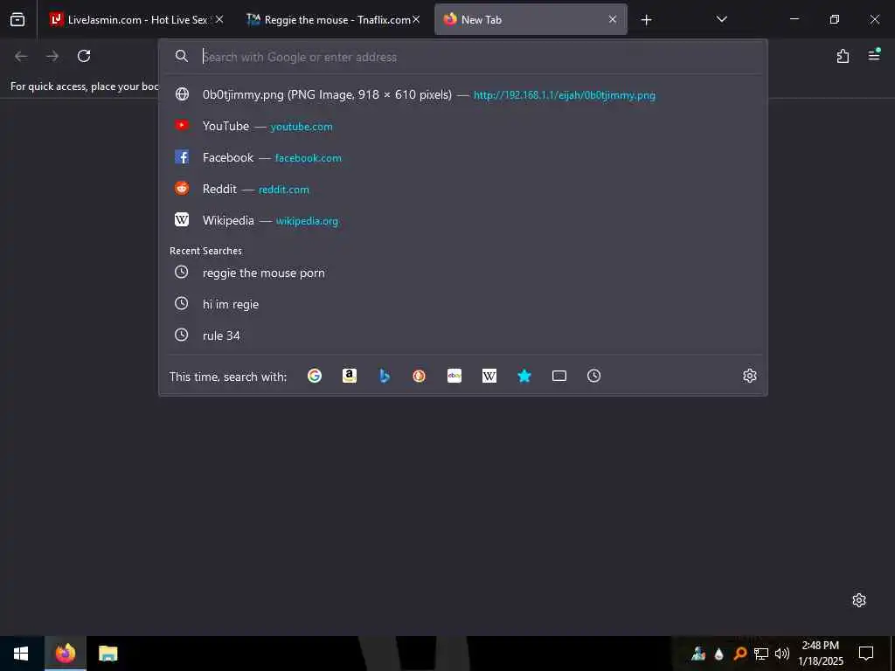
Task: Close the LiveJasmin.com tab
Action: (219, 19)
